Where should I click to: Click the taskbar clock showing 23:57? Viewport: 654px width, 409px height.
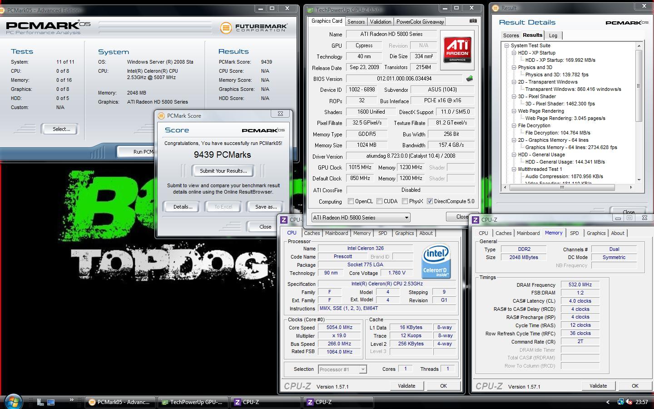(x=642, y=402)
